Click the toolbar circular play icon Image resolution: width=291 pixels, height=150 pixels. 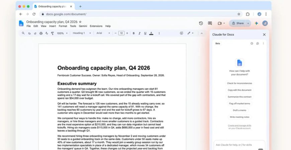coord(182,33)
